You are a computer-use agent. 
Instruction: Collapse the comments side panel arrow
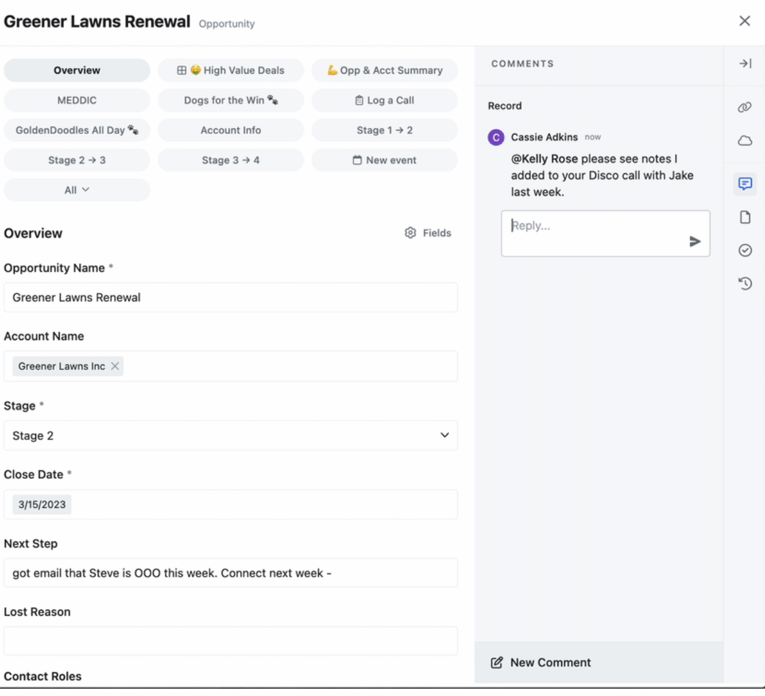tap(745, 63)
